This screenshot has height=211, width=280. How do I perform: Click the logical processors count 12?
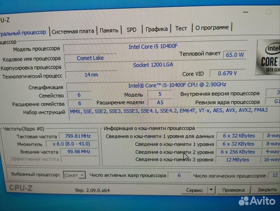[x=275, y=175]
